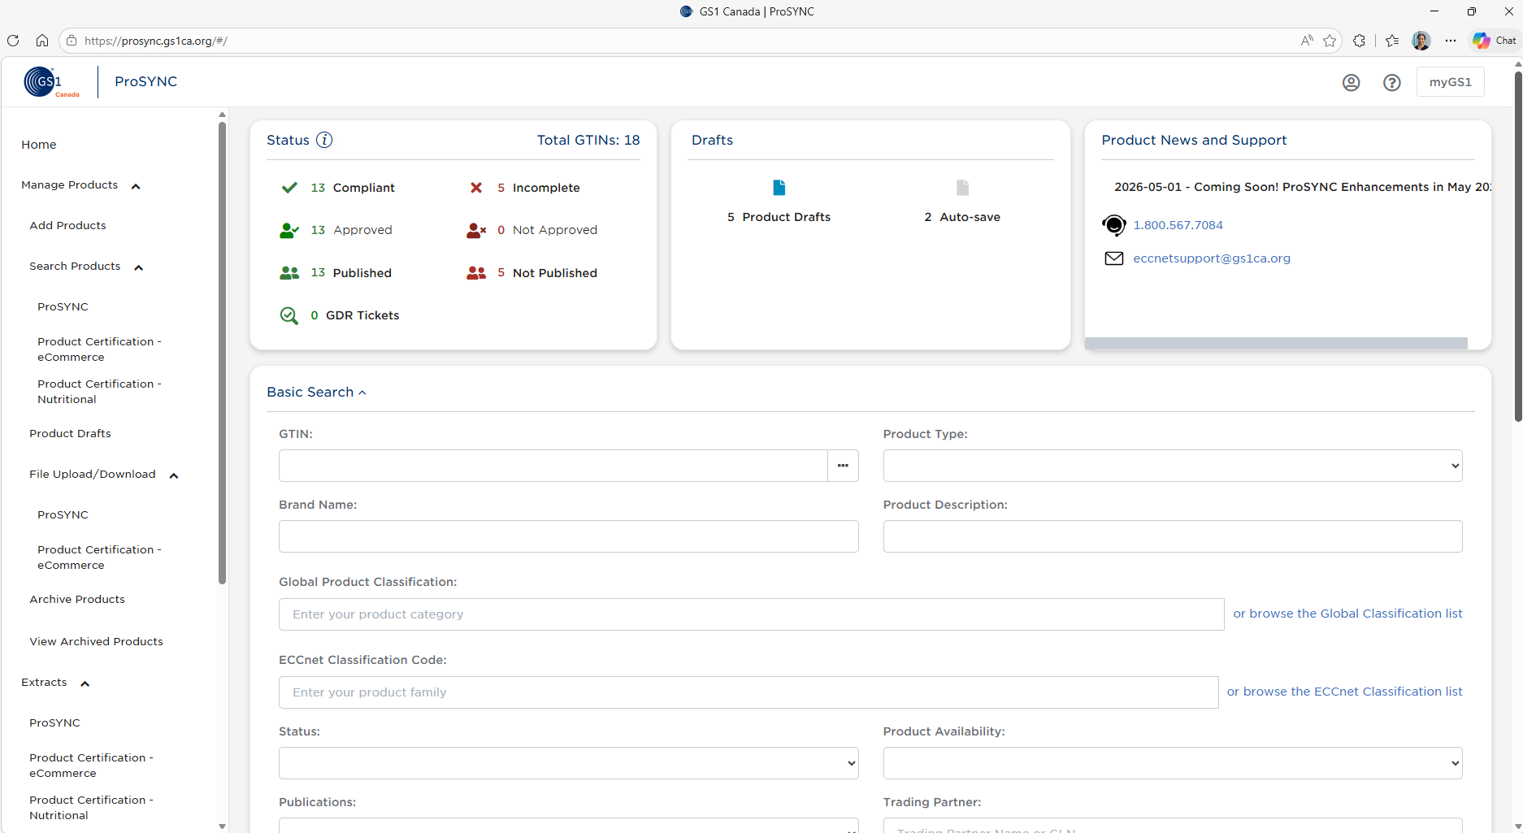
Task: Click the news horizontal scrollbar
Action: tap(1276, 343)
